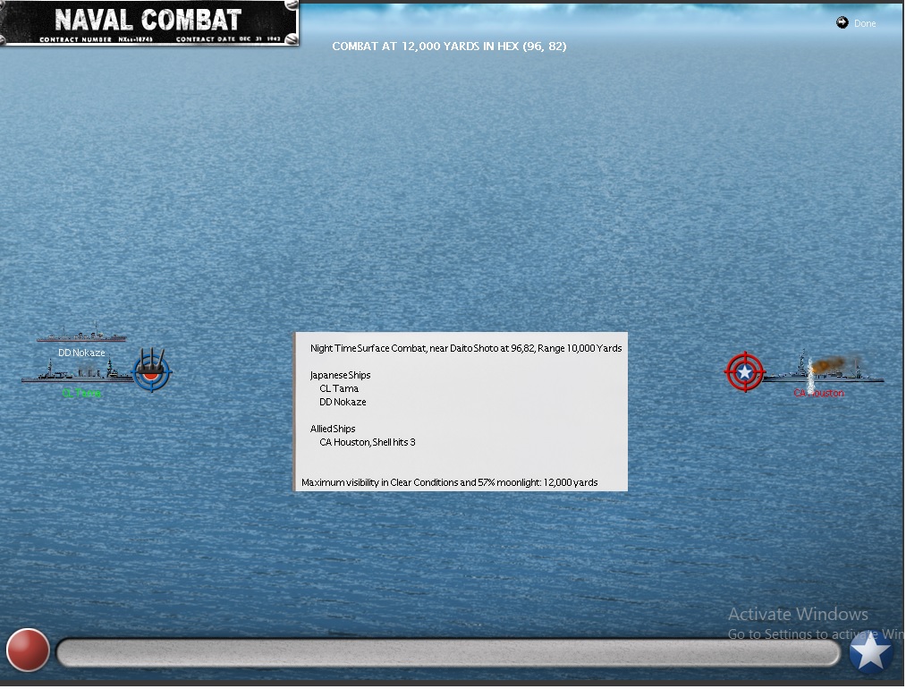Click the Naval Combat title plaque
Screen dimensions: 906x689
coord(149,23)
